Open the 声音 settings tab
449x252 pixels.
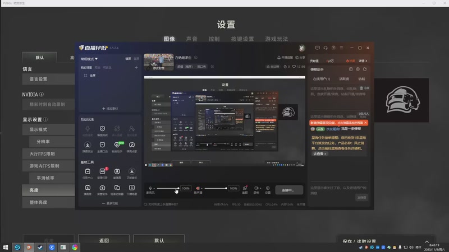(191, 39)
